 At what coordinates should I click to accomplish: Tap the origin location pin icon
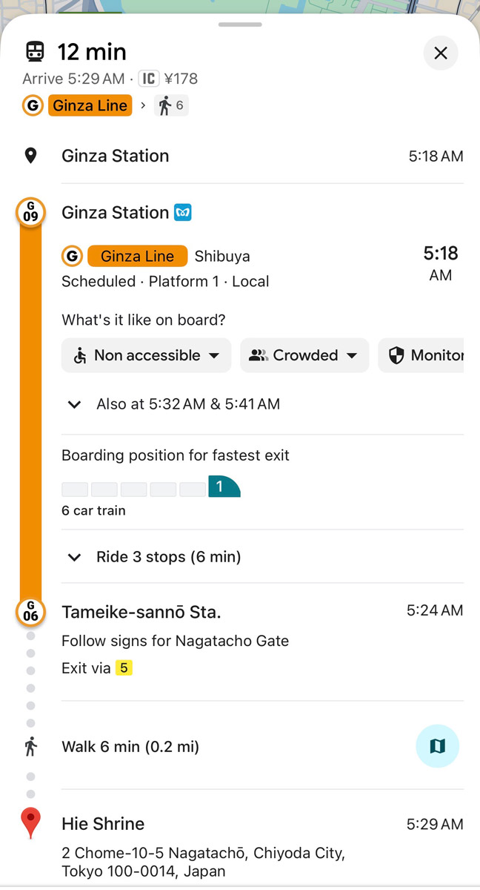point(30,156)
